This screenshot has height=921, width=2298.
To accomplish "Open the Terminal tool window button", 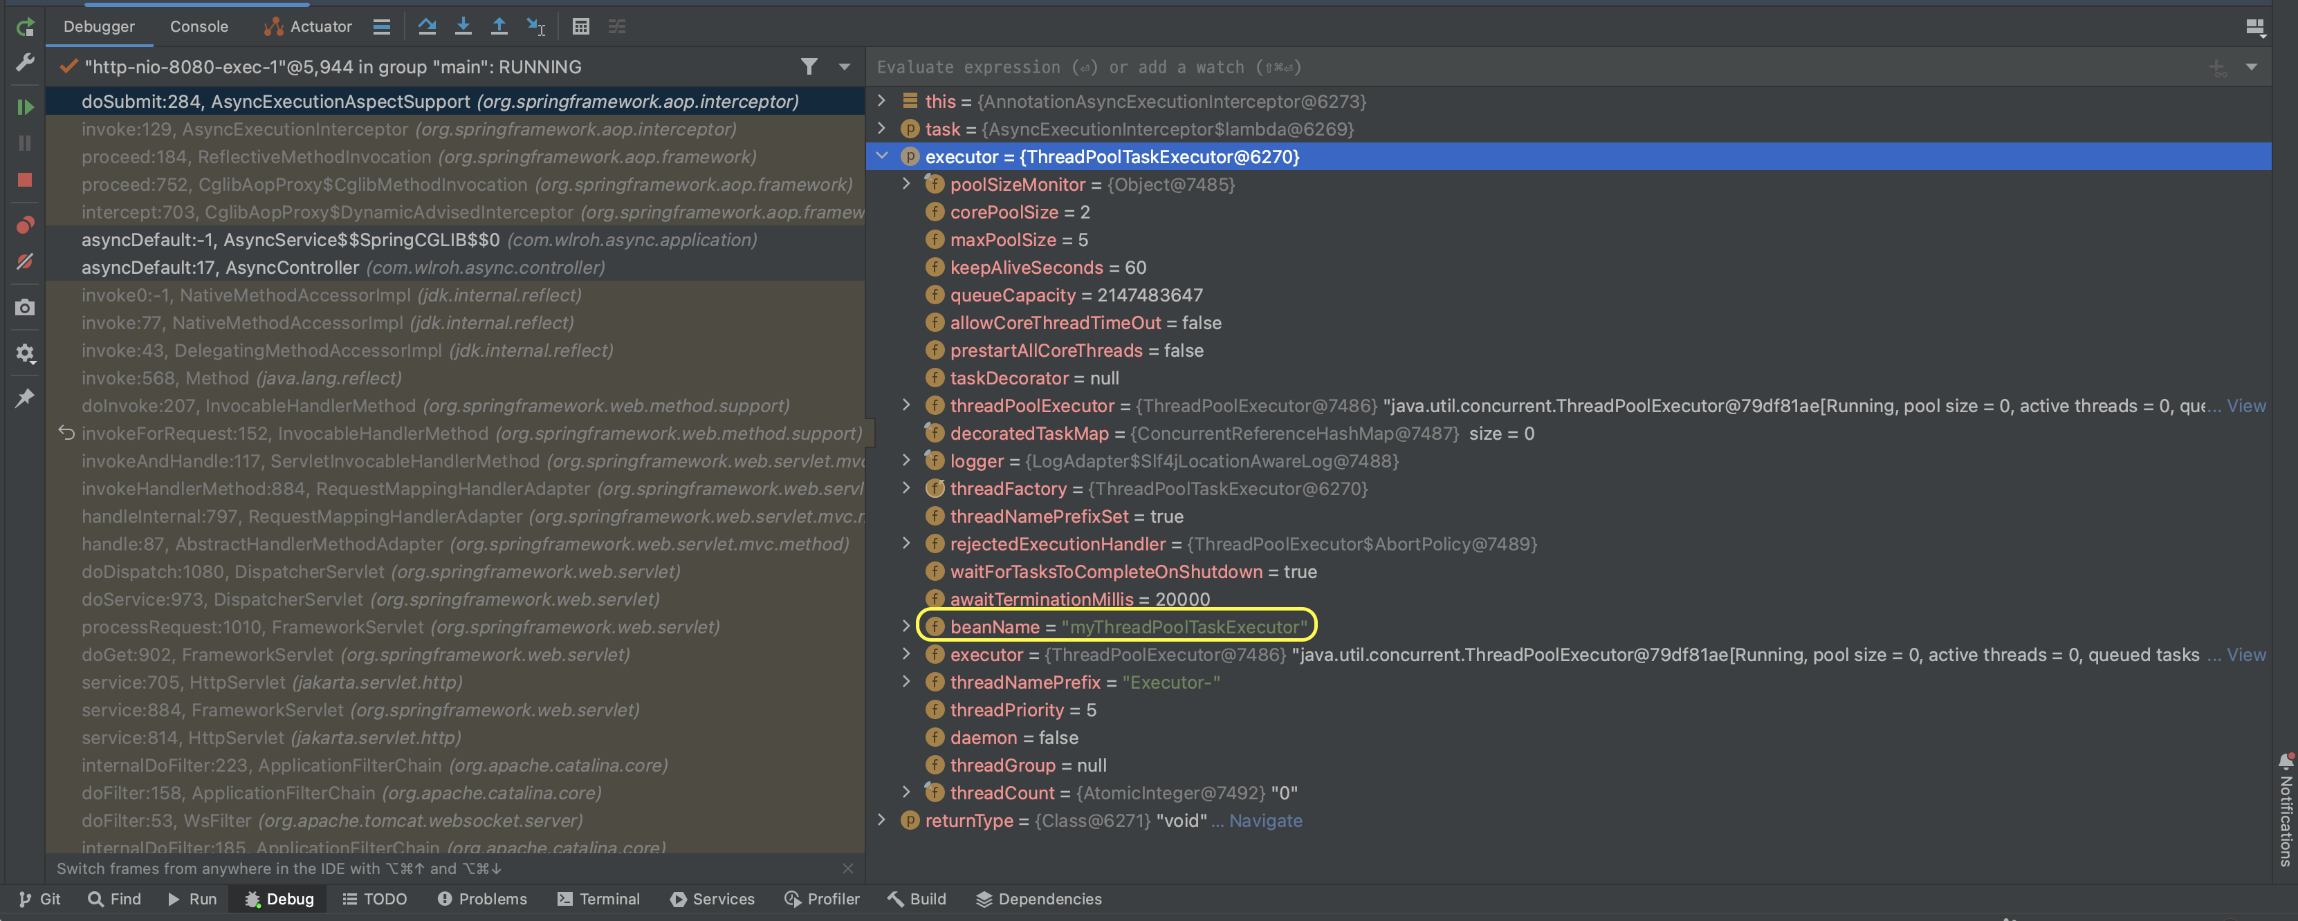I will (x=598, y=899).
